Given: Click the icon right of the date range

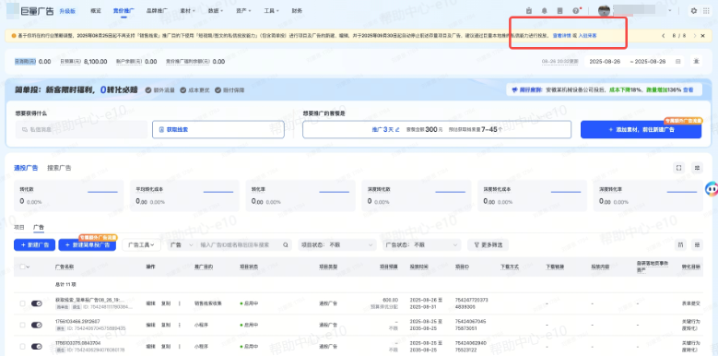Looking at the screenshot, I should tap(697, 61).
